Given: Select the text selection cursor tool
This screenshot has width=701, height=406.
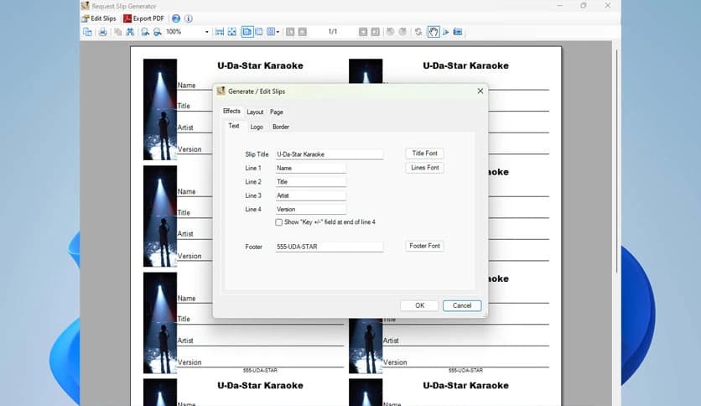Looking at the screenshot, I should pyautogui.click(x=445, y=32).
